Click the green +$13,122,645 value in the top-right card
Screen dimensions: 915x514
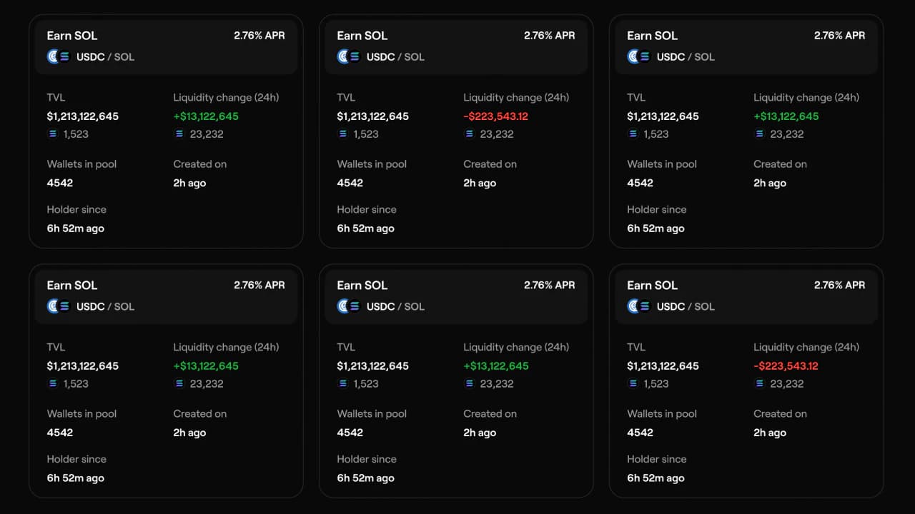[786, 116]
